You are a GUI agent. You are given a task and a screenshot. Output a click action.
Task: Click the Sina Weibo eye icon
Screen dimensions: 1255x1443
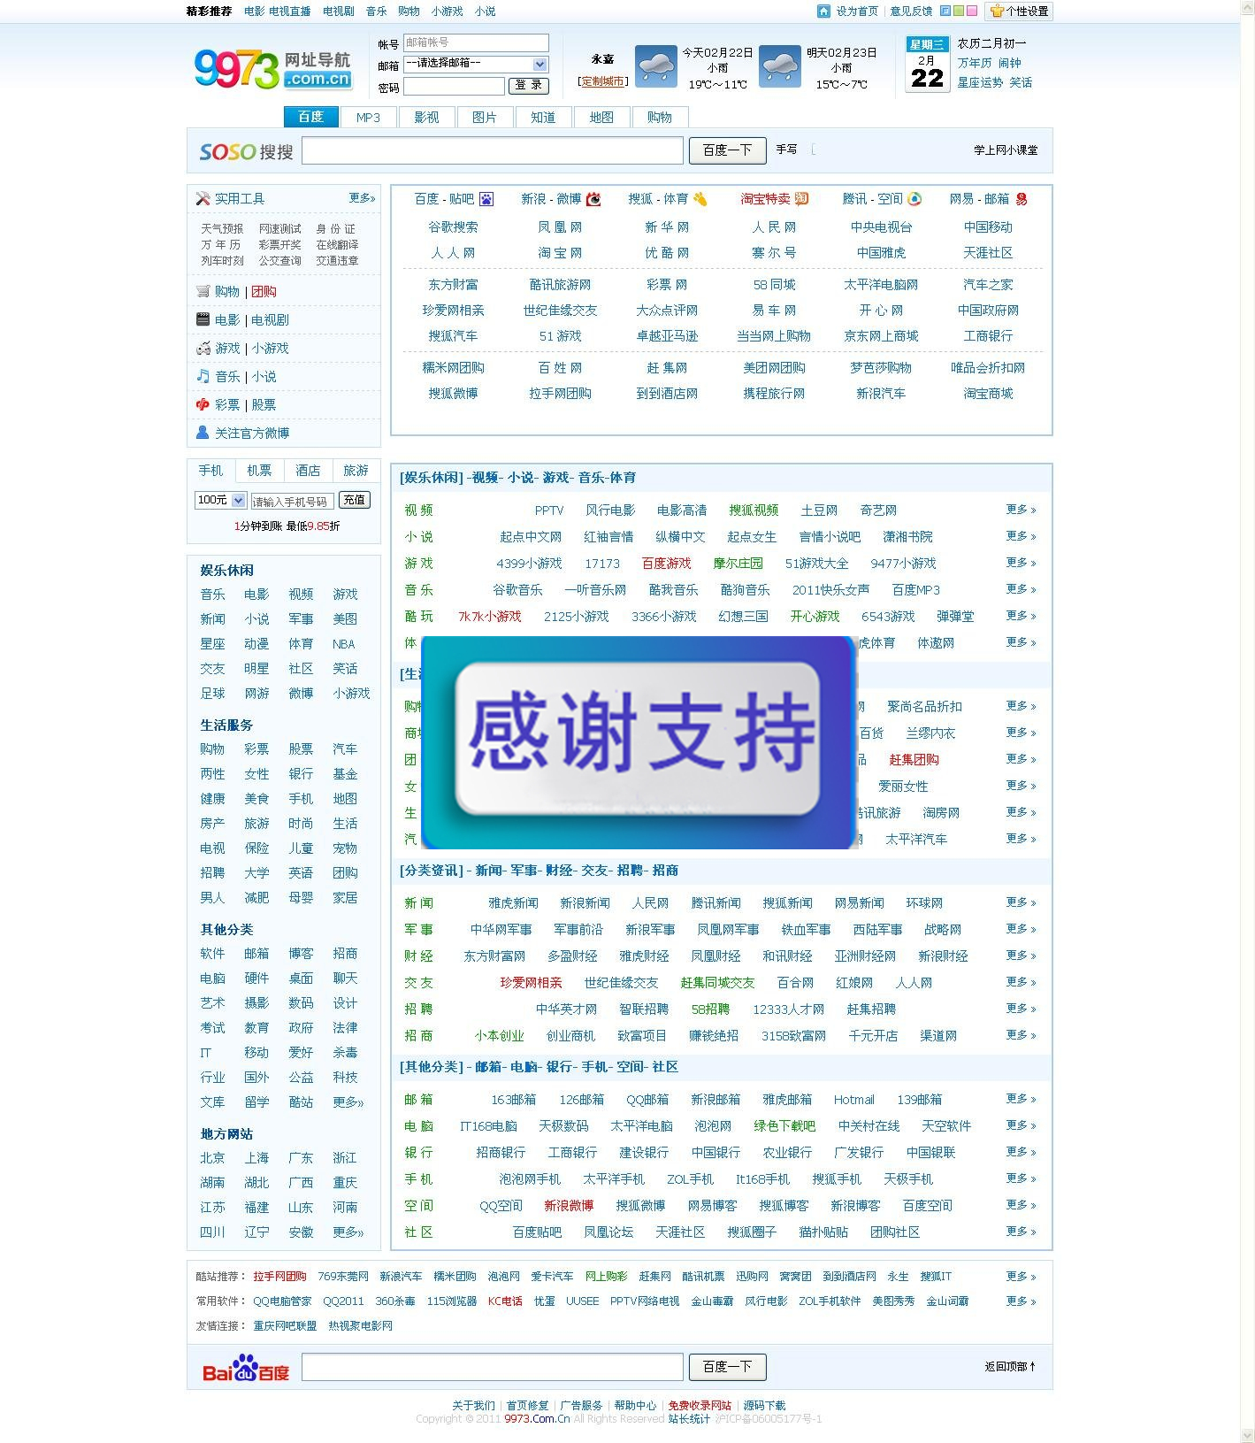(x=593, y=199)
